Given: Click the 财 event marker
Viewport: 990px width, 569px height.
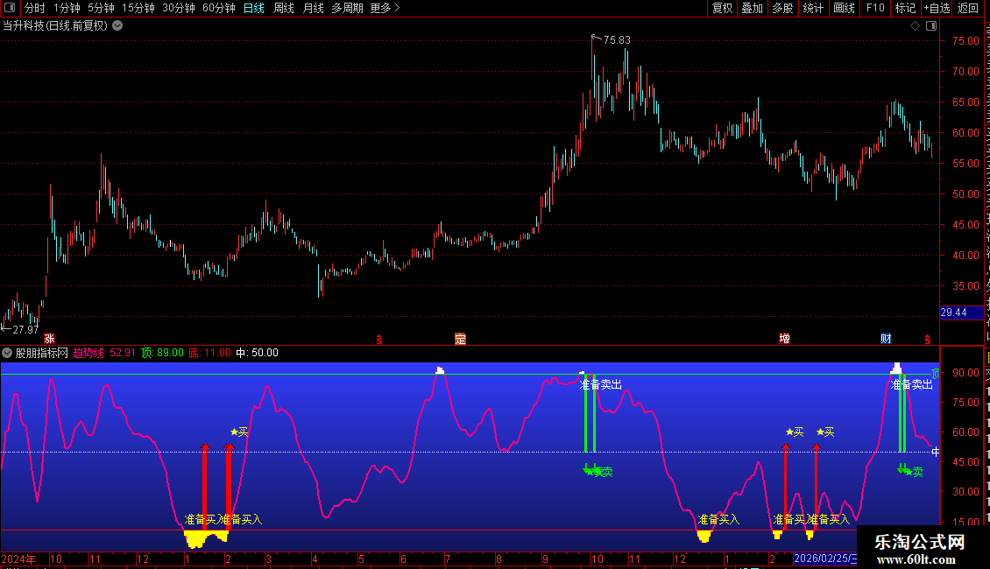Looking at the screenshot, I should pos(886,339).
